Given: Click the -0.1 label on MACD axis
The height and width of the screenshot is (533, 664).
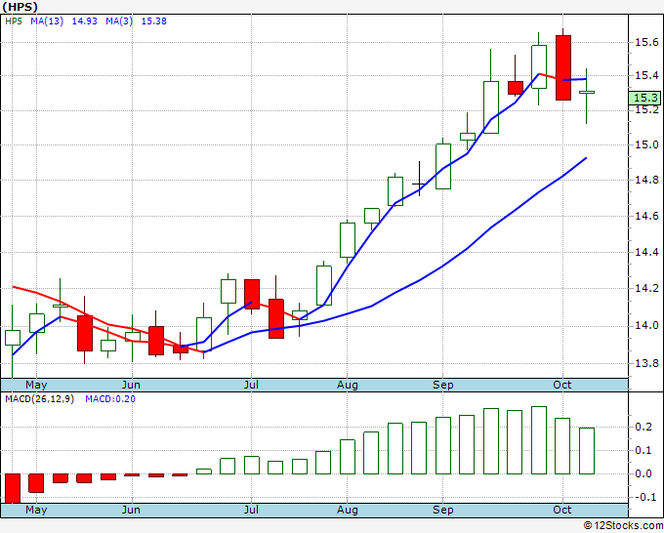Looking at the screenshot, I should (643, 497).
